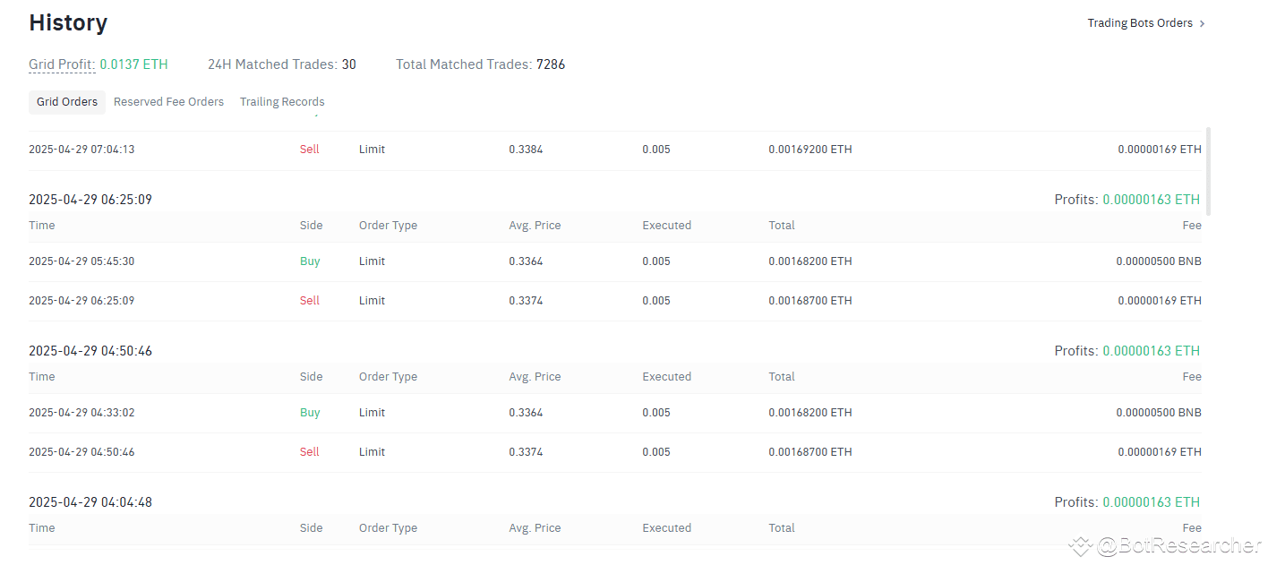Click the 2025-04-29 04:04:48 group header
Image resolution: width=1268 pixels, height=565 pixels.
90,502
